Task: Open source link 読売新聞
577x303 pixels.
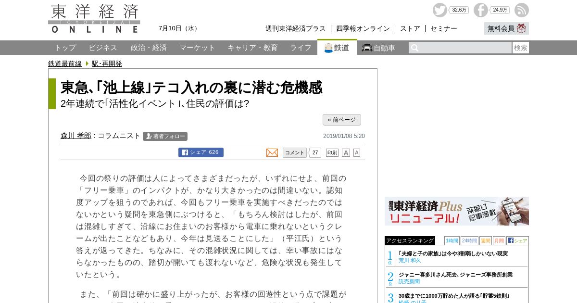Action: coord(409,281)
